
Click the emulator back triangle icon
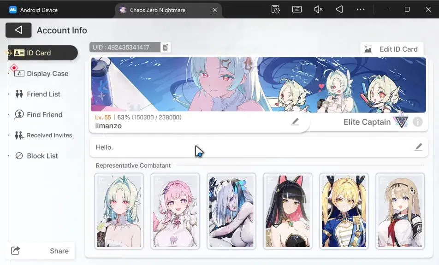pos(339,9)
